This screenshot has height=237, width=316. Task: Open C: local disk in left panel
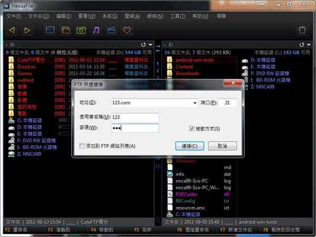(x=29, y=121)
